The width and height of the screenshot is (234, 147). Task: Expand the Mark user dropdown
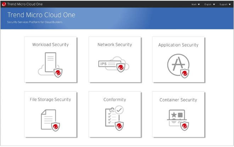[196, 4]
